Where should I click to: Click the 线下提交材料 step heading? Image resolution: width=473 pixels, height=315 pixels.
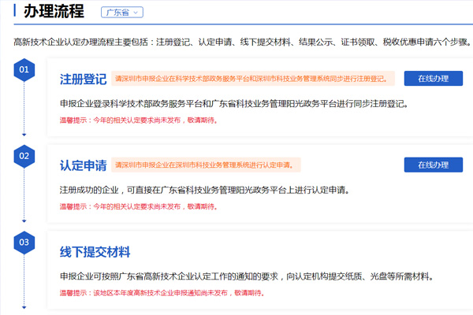pyautogui.click(x=95, y=252)
